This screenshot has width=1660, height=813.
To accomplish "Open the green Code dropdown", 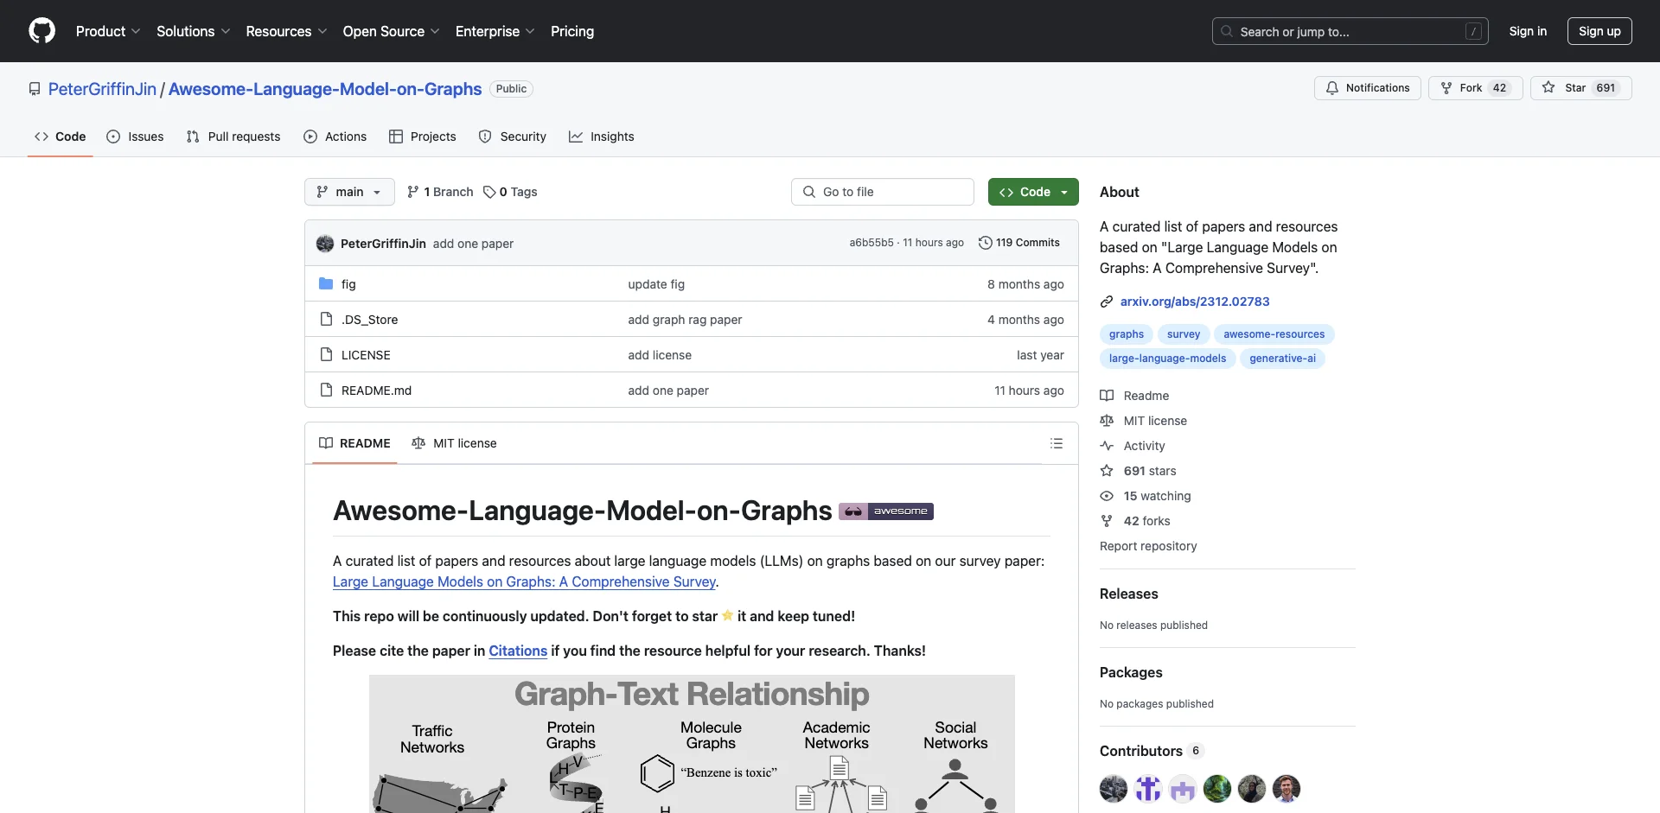I will (x=1033, y=192).
